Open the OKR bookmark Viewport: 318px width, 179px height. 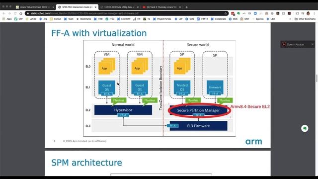coord(244,19)
